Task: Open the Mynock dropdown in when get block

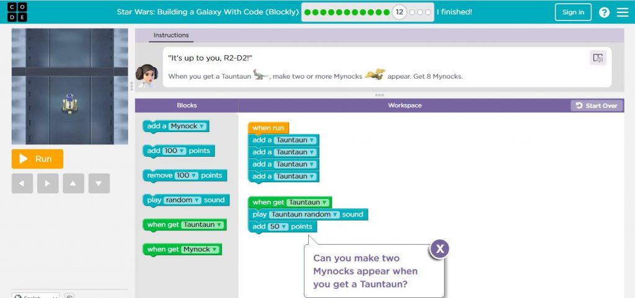Action: coord(200,250)
